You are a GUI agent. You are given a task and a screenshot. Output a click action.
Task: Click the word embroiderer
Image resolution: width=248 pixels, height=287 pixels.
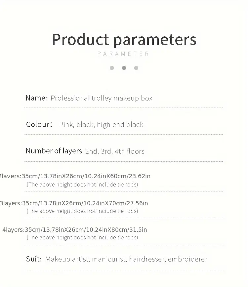tap(187, 259)
